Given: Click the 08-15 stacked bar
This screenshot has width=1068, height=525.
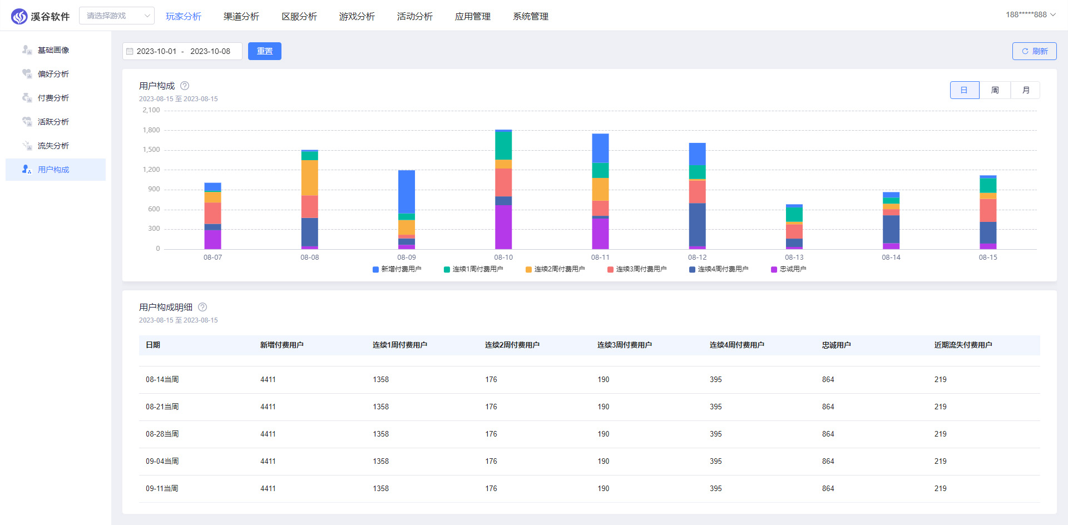Looking at the screenshot, I should pos(988,212).
